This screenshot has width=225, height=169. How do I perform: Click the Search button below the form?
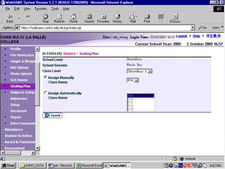52,115
